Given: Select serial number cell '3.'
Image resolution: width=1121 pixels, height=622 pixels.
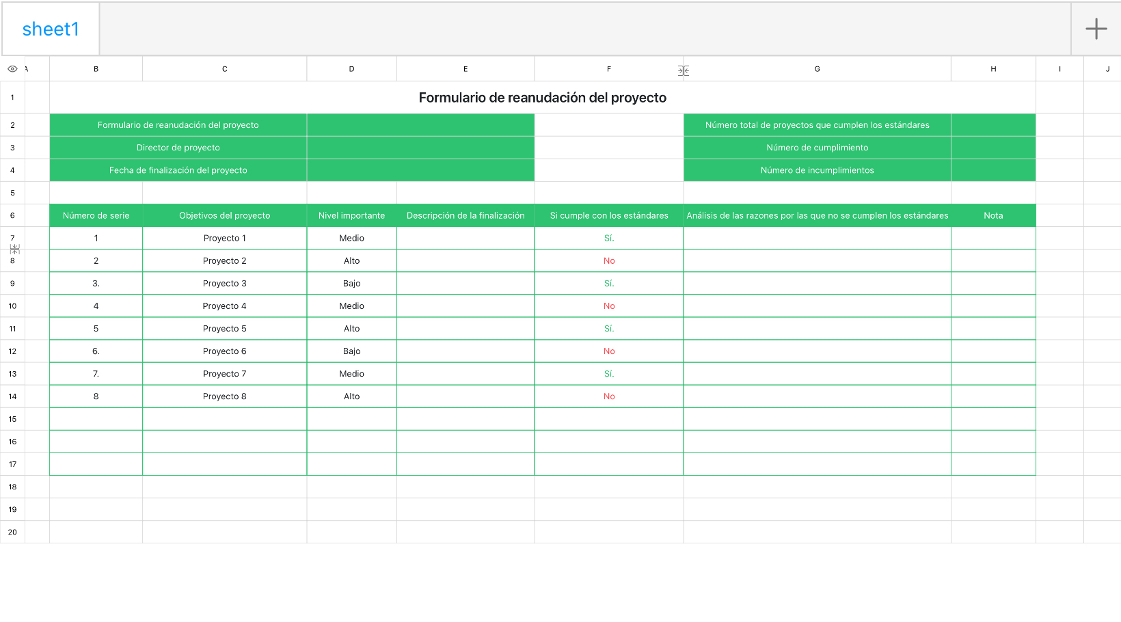Looking at the screenshot, I should tap(96, 283).
